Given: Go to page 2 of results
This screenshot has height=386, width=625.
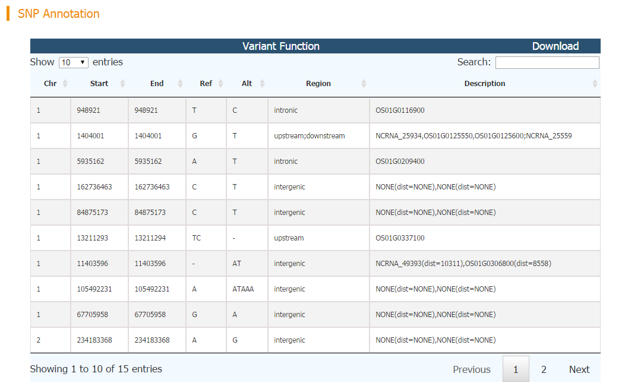Looking at the screenshot, I should coord(544,369).
